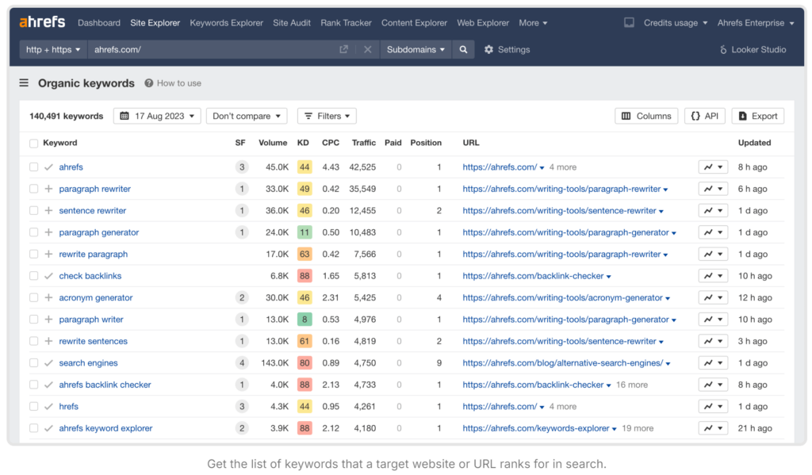Check the 'ahrefs keyword explorer' row
Image resolution: width=812 pixels, height=475 pixels.
tap(33, 428)
